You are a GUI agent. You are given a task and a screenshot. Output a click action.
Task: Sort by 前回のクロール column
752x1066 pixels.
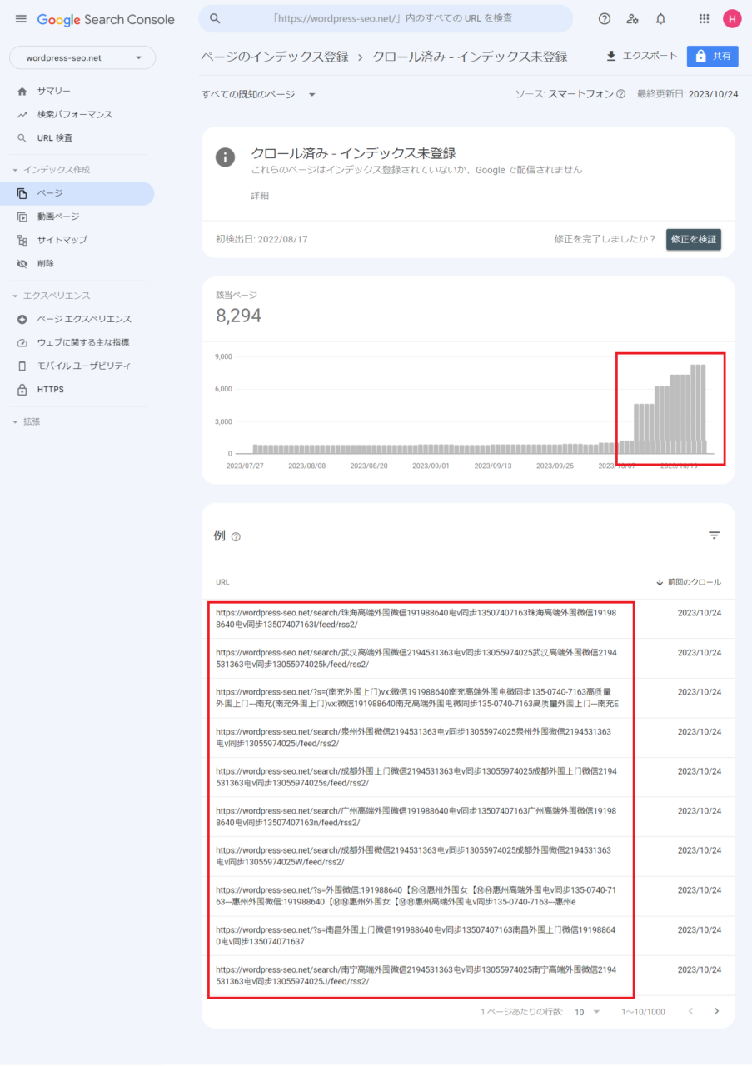click(x=688, y=582)
